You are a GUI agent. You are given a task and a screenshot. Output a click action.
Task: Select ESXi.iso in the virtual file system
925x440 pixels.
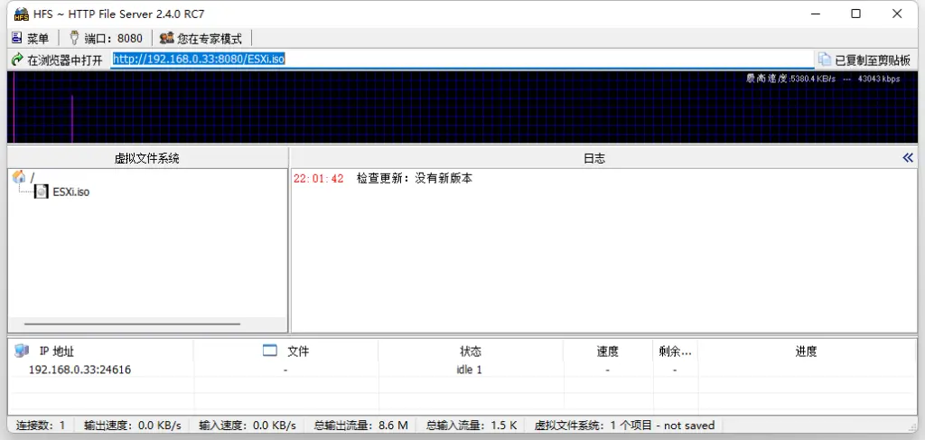click(x=70, y=192)
